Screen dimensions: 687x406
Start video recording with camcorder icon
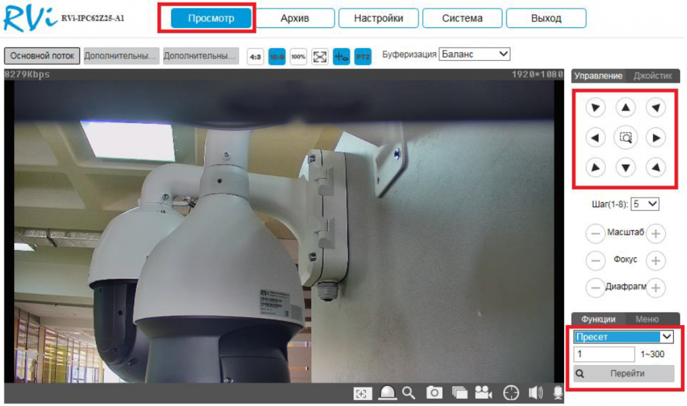coord(482,393)
